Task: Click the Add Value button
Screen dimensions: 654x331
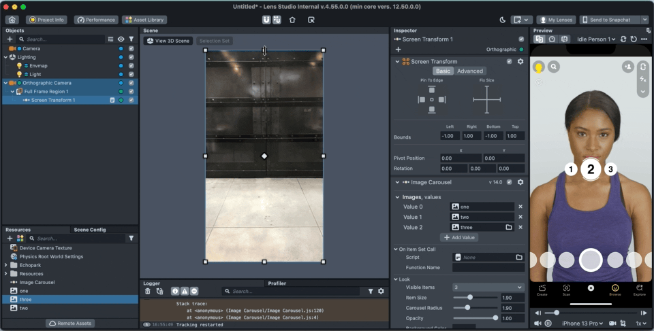Action: click(x=458, y=237)
